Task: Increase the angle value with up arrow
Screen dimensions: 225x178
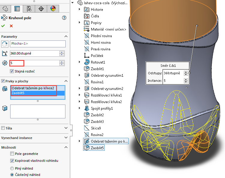Action: pyautogui.click(x=62, y=52)
